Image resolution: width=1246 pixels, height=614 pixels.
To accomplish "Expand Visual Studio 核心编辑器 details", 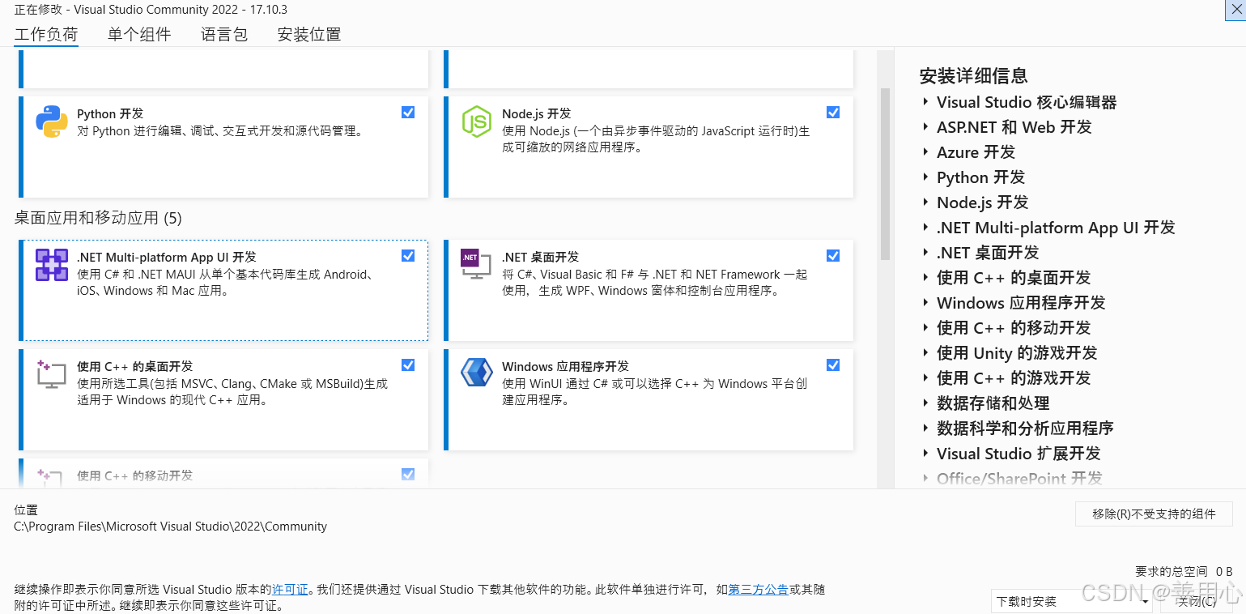I will (925, 102).
